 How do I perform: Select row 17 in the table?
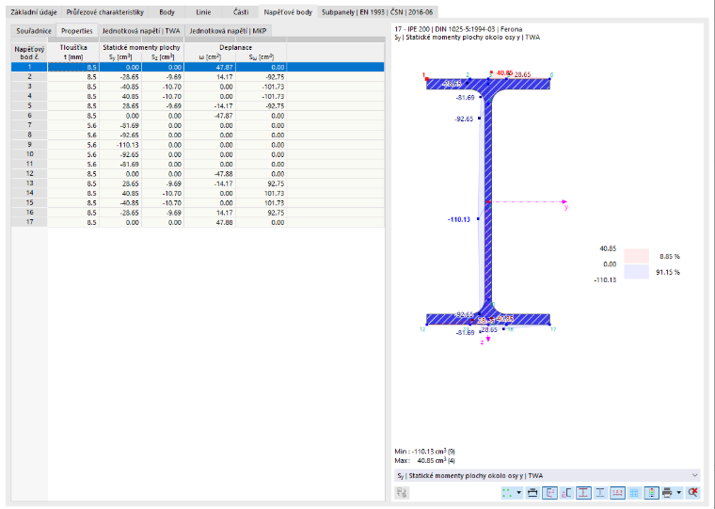198,223
